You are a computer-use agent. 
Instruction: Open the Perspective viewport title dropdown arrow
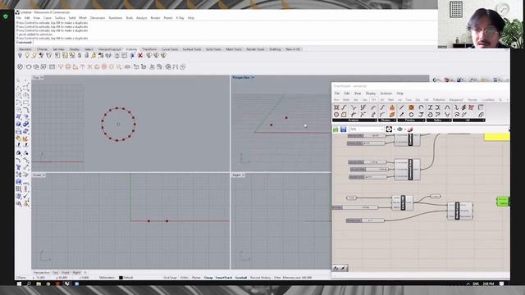(253, 77)
